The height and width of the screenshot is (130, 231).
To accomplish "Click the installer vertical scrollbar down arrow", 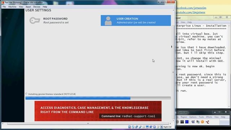I will coord(173,121).
